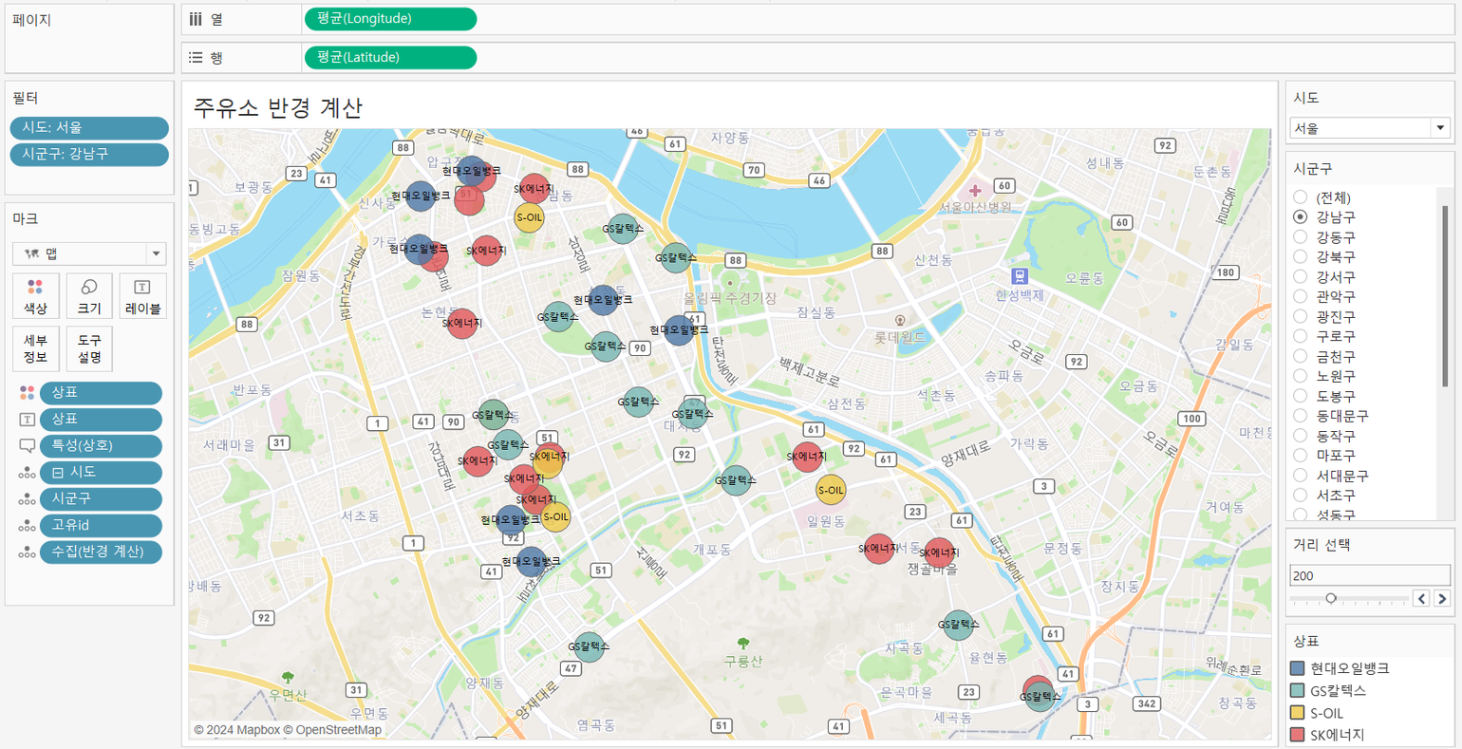Click detail icon beside 시도 pill
Viewport: 1462px width, 749px height.
click(27, 473)
